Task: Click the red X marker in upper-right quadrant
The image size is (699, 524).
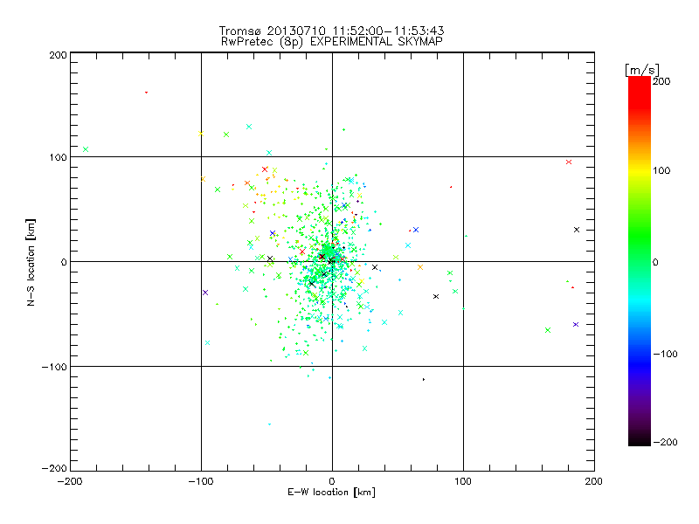Action: [569, 162]
